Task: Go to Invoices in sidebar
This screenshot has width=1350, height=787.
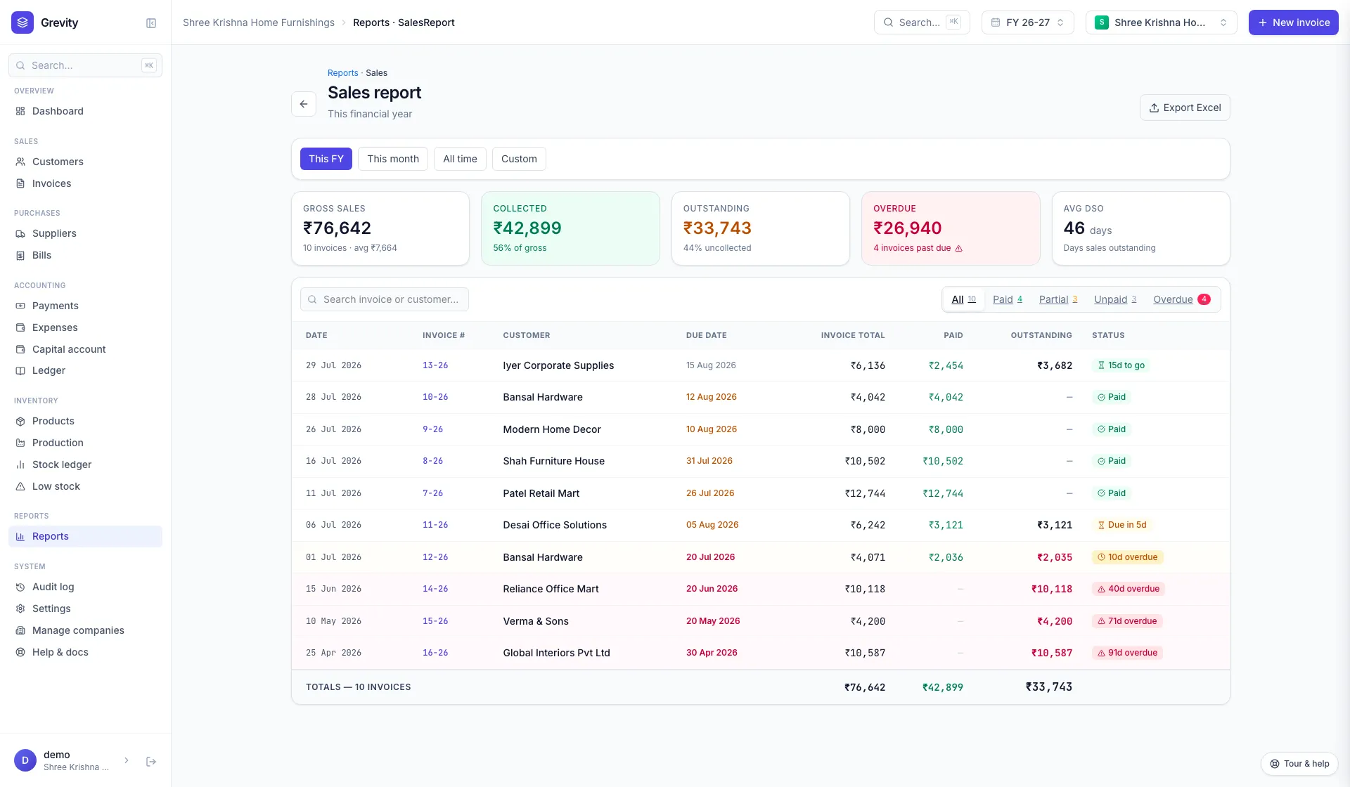Action: click(85, 183)
